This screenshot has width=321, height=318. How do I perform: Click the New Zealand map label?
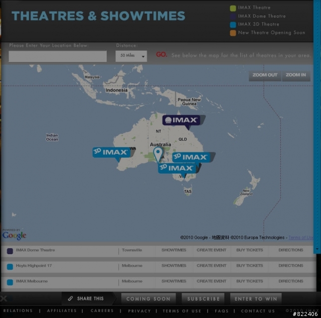pyautogui.click(x=246, y=192)
